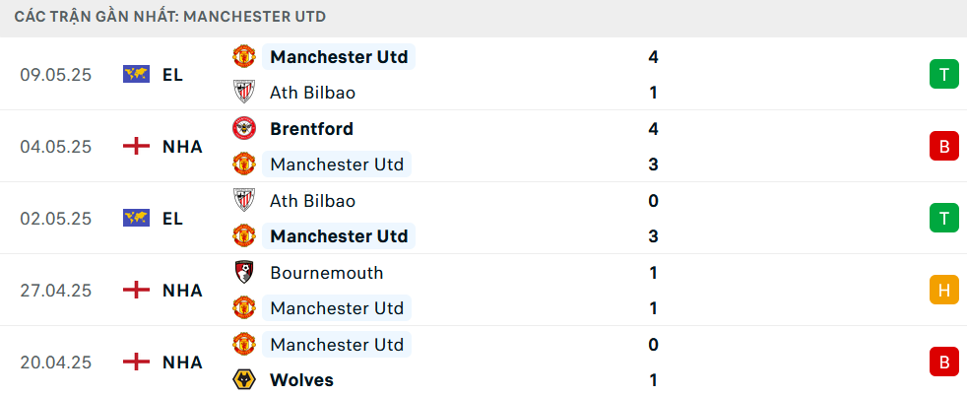Click the green T result badge for 09.05.25
The height and width of the screenshot is (396, 967).
point(944,75)
